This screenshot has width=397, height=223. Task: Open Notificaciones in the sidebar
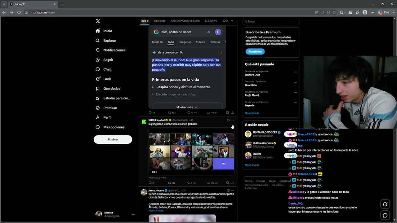pos(110,50)
